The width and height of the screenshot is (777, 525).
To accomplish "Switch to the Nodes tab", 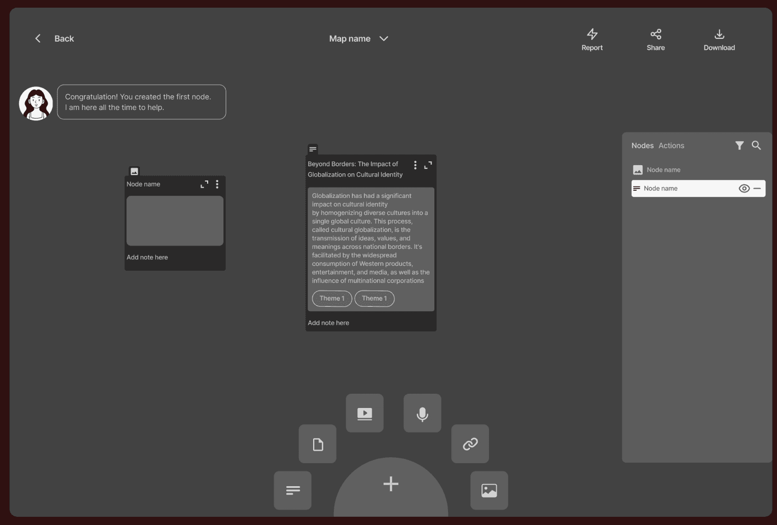I will tap(643, 145).
